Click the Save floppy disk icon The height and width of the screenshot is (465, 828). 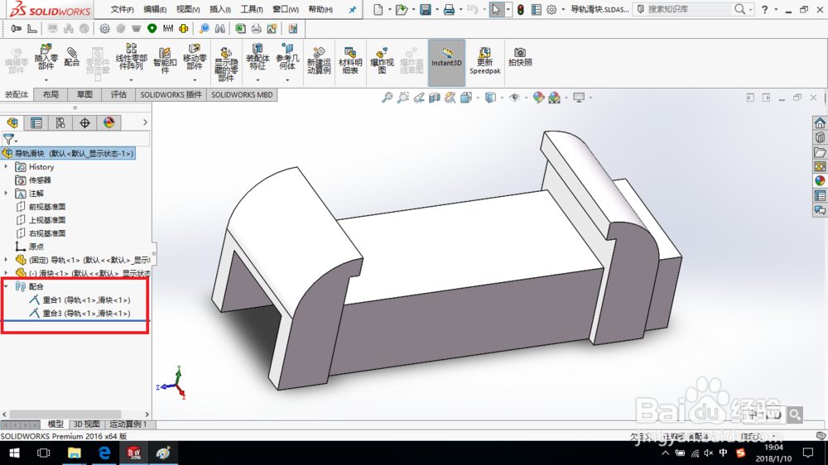click(x=425, y=9)
